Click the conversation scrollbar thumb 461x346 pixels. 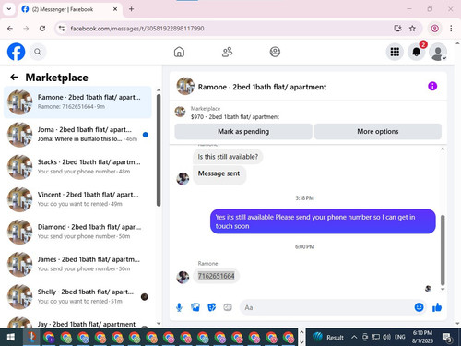pyautogui.click(x=443, y=250)
